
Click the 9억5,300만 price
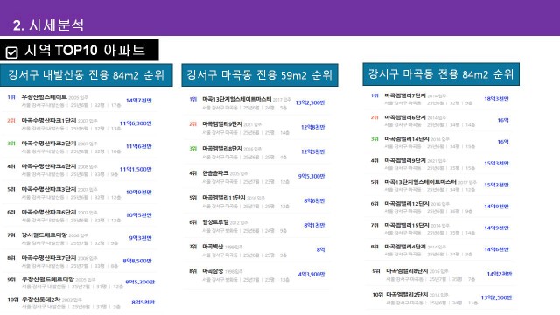click(311, 176)
